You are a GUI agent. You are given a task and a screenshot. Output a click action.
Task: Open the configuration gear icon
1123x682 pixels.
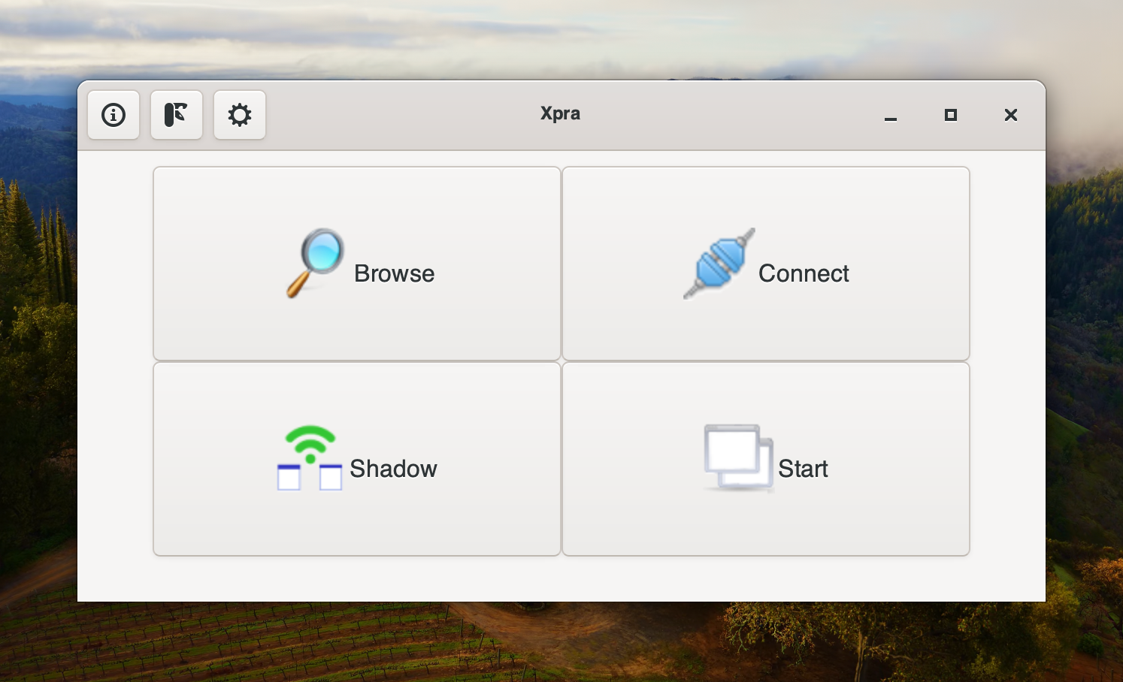pos(240,115)
